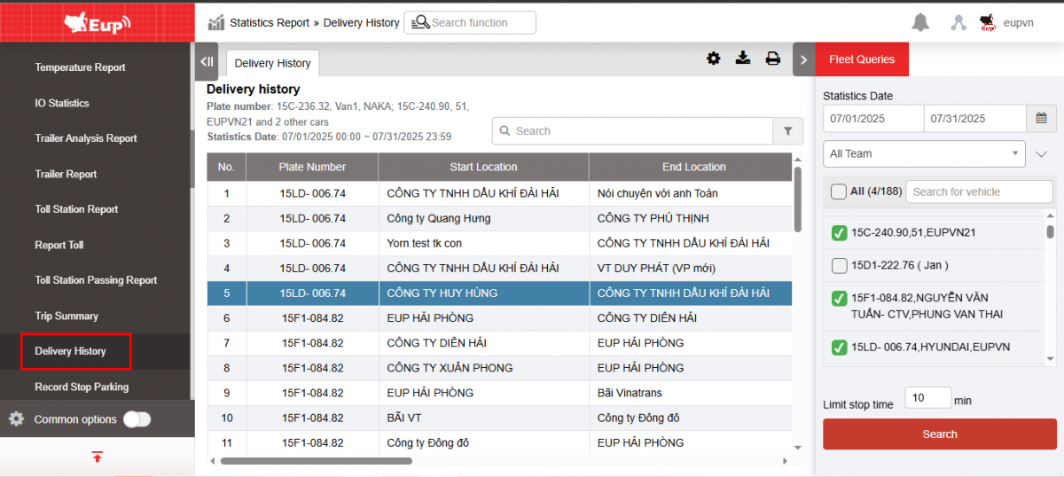This screenshot has width=1064, height=477.
Task: Open the organization hierarchy icon
Action: [958, 23]
